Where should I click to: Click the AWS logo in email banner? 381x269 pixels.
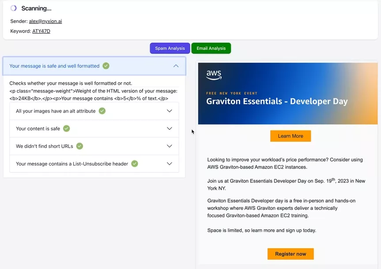click(x=214, y=75)
